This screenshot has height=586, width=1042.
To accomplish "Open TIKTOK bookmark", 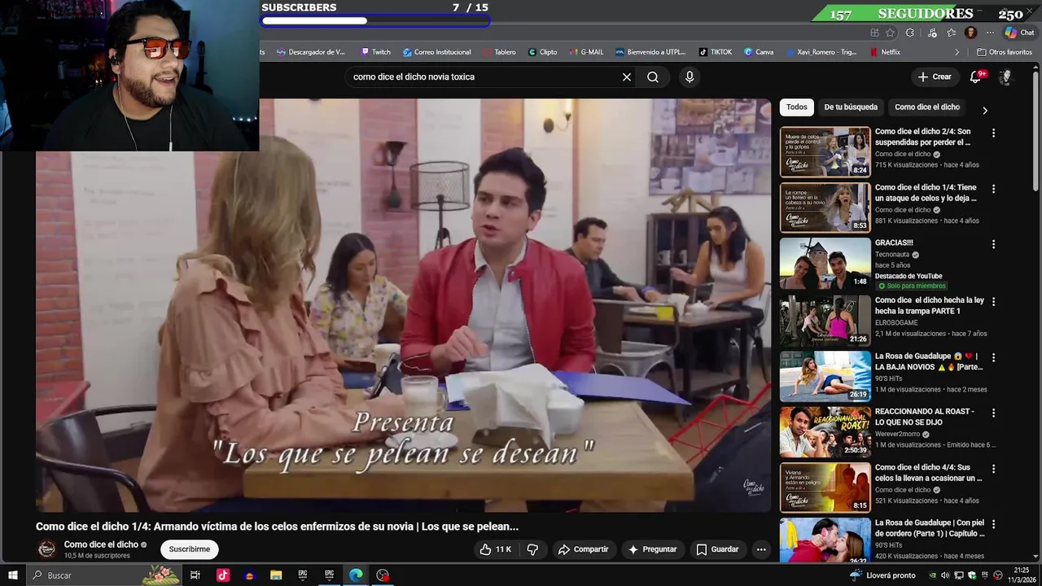I will pos(715,52).
